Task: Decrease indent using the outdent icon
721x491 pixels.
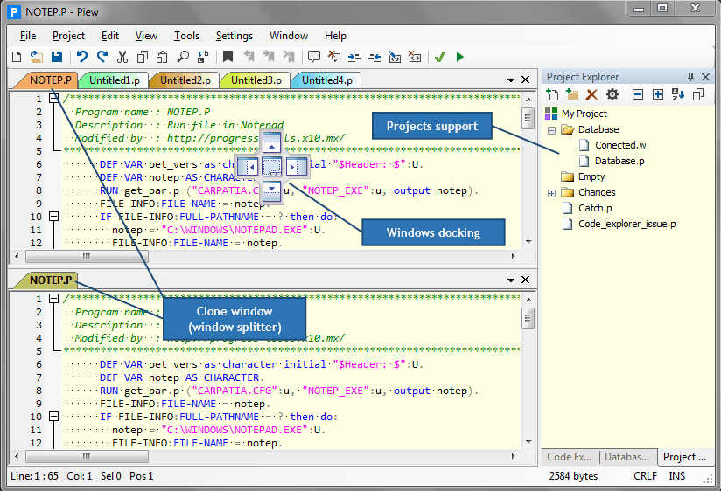Action: (x=374, y=57)
